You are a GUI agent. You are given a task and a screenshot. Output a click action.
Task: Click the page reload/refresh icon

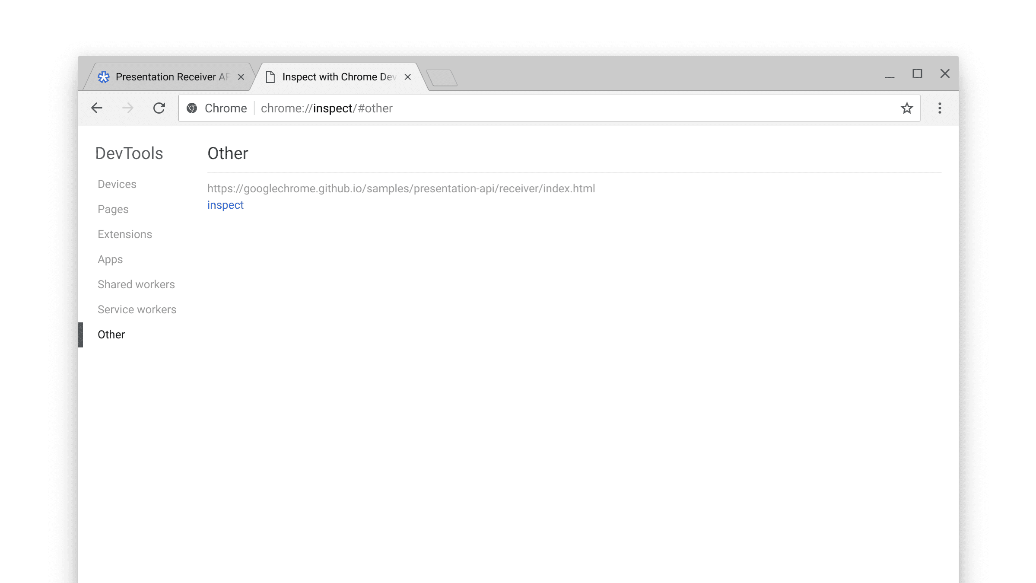(159, 108)
